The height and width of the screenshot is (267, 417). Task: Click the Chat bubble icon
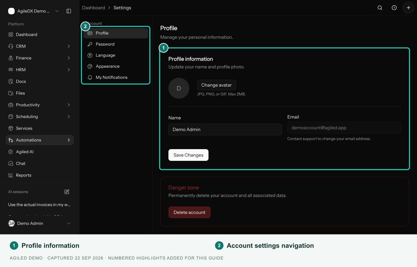point(11,163)
